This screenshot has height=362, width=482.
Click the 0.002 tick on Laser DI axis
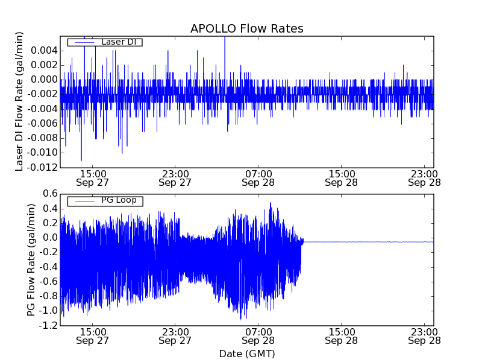pyautogui.click(x=44, y=65)
